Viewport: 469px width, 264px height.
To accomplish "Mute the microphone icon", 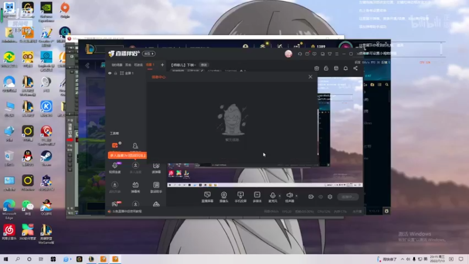I will click(x=273, y=195).
